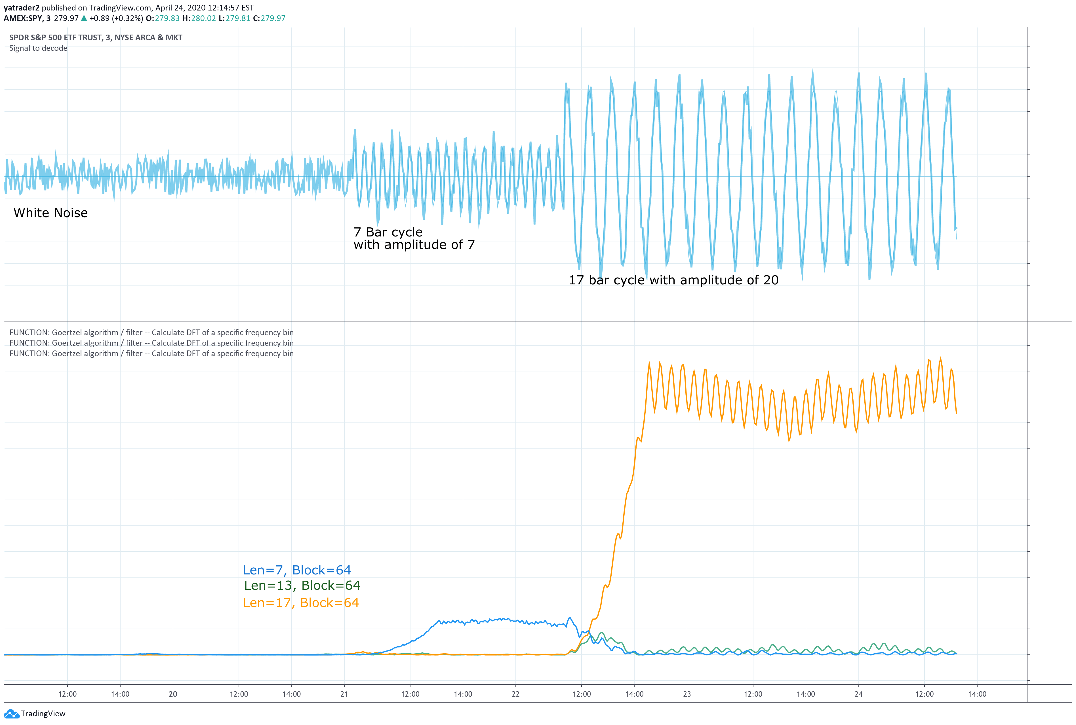Viewport: 1076px width, 725px height.
Task: Click the AMEX:SPY, 3 ticker symbol text
Action: 27,18
